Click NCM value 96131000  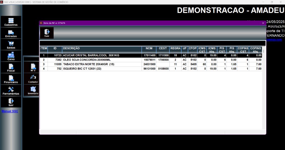coord(149,69)
